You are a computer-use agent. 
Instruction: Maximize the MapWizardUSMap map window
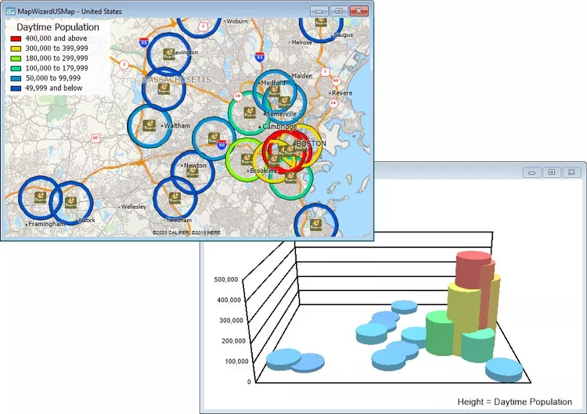(338, 11)
